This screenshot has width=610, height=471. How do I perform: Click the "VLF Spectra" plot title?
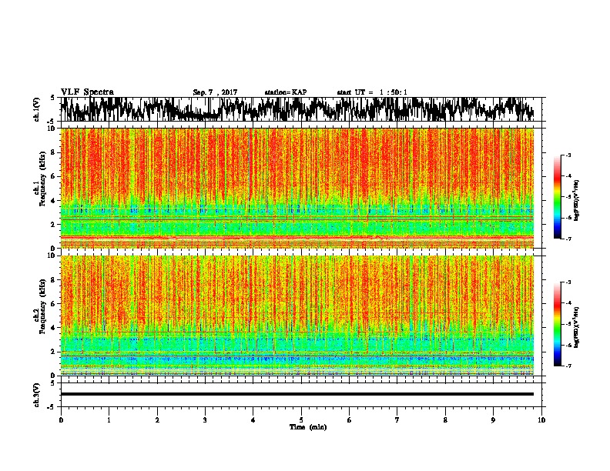point(87,92)
